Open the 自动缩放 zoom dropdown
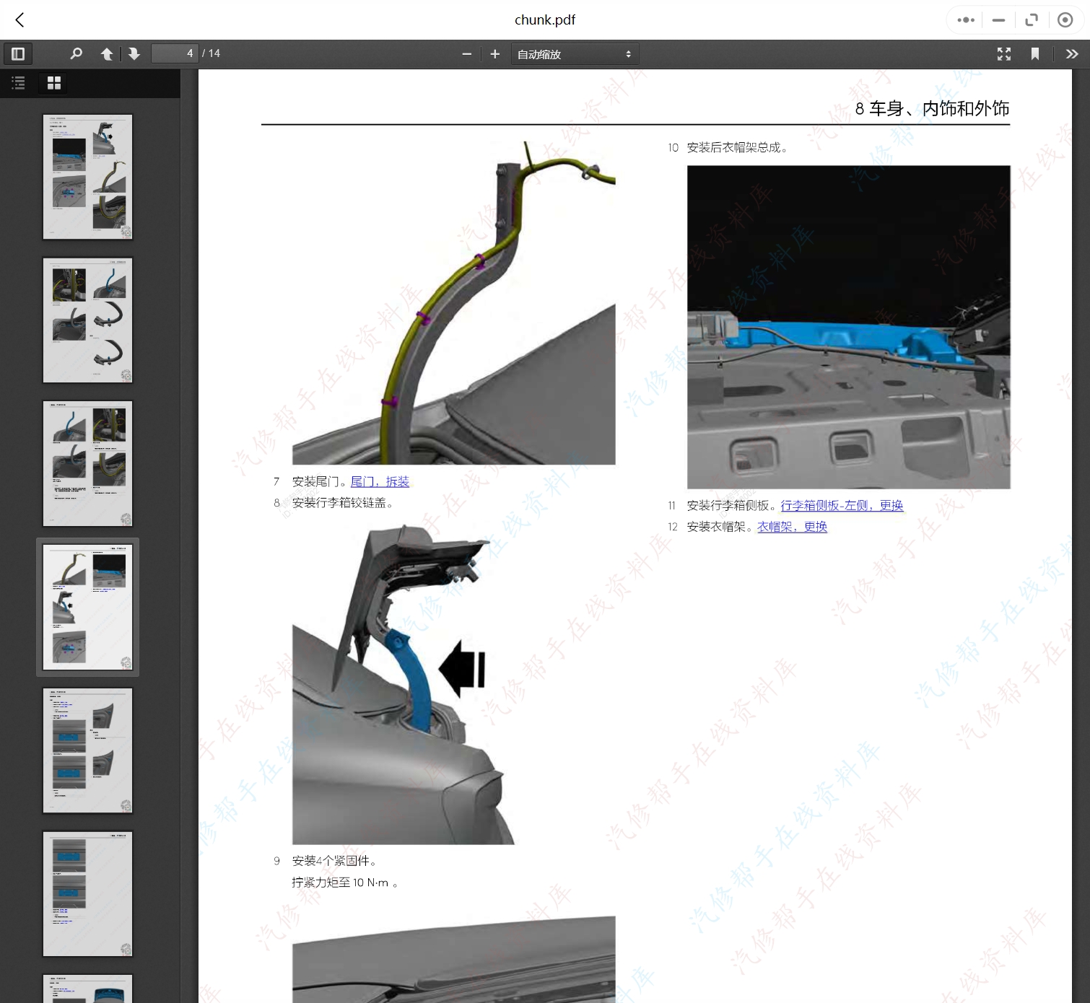The image size is (1090, 1003). 575,54
